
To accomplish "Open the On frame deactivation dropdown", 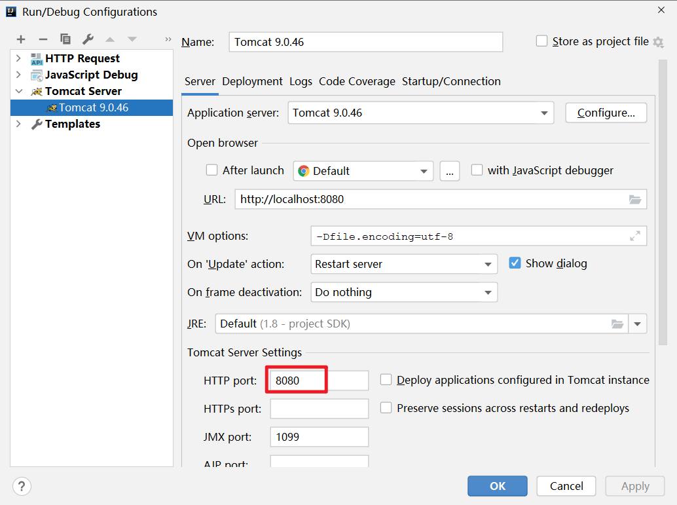I will tap(404, 293).
